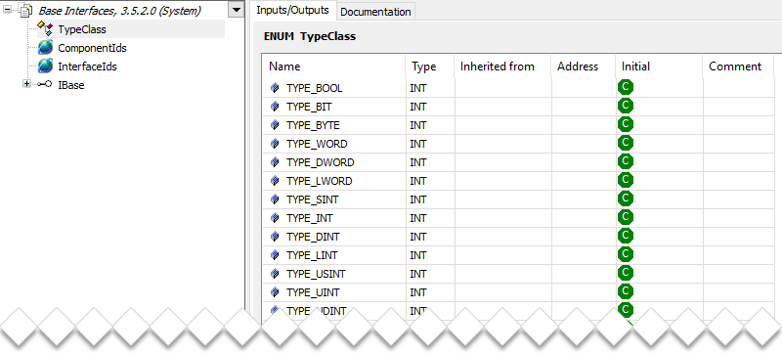Select ComponentIds in the library tree

pyautogui.click(x=92, y=48)
